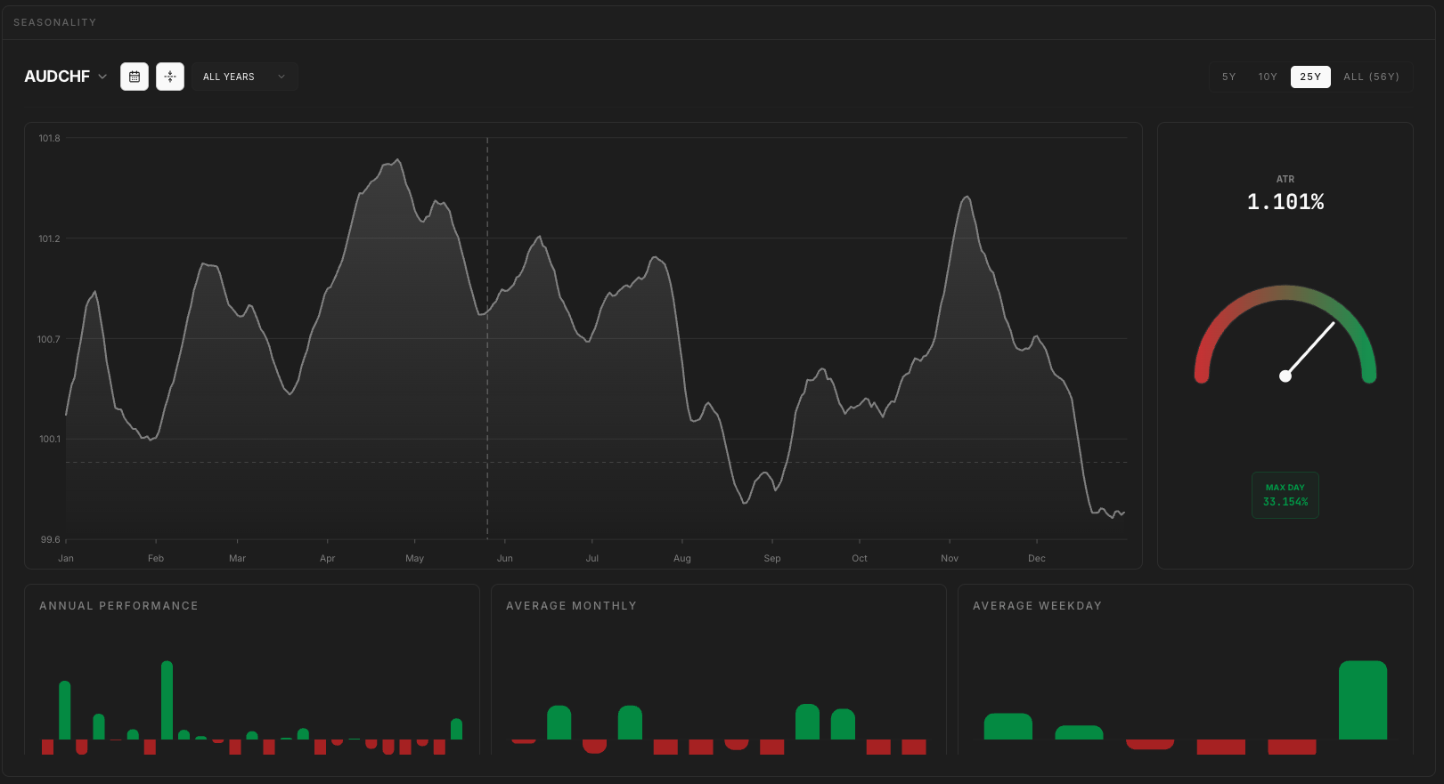The image size is (1444, 784).
Task: Switch to the 5Y range tab
Action: (x=1229, y=77)
